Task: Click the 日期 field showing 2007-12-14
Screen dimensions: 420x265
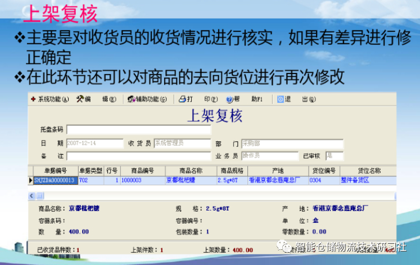Action: 95,143
